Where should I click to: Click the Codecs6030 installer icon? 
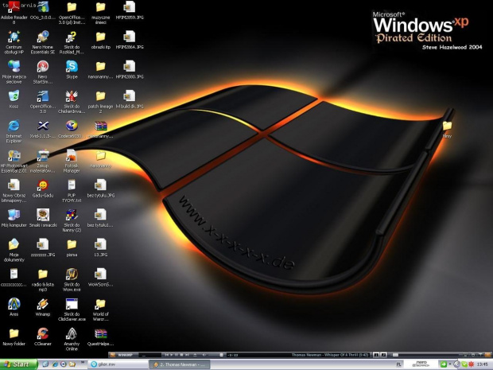pos(72,129)
